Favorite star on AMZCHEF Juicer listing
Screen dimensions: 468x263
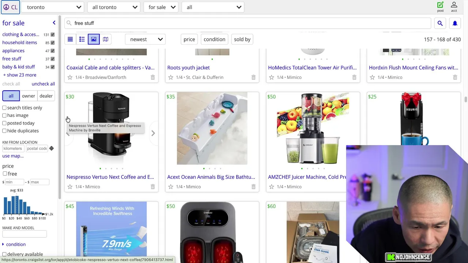click(271, 187)
